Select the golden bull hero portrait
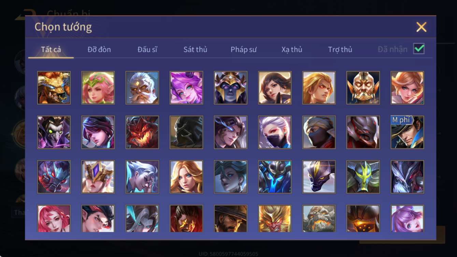457x257 pixels. point(54,88)
